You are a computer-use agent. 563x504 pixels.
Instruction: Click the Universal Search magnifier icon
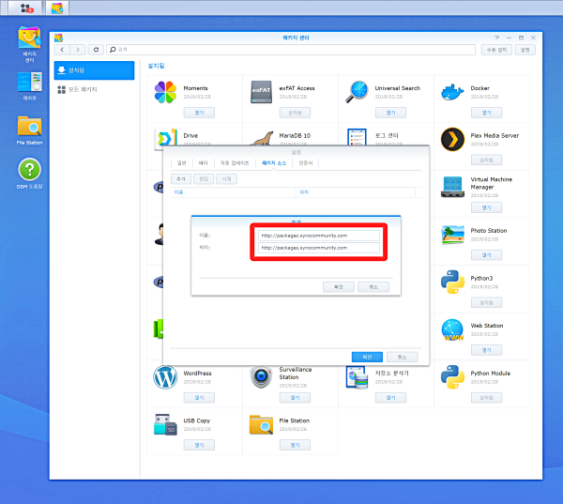click(x=357, y=92)
